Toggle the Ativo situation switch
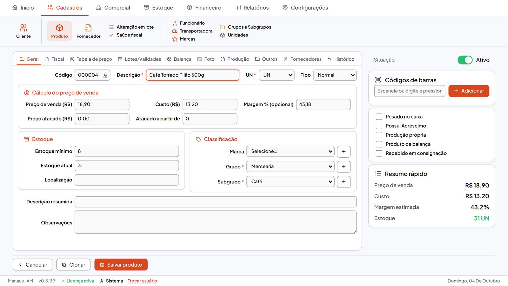The width and height of the screenshot is (508, 286). (x=465, y=60)
